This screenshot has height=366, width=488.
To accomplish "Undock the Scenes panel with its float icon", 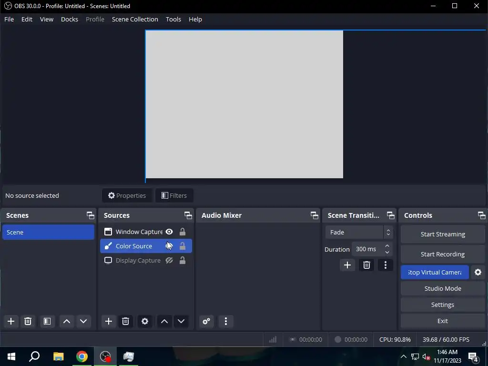I will click(x=90, y=215).
